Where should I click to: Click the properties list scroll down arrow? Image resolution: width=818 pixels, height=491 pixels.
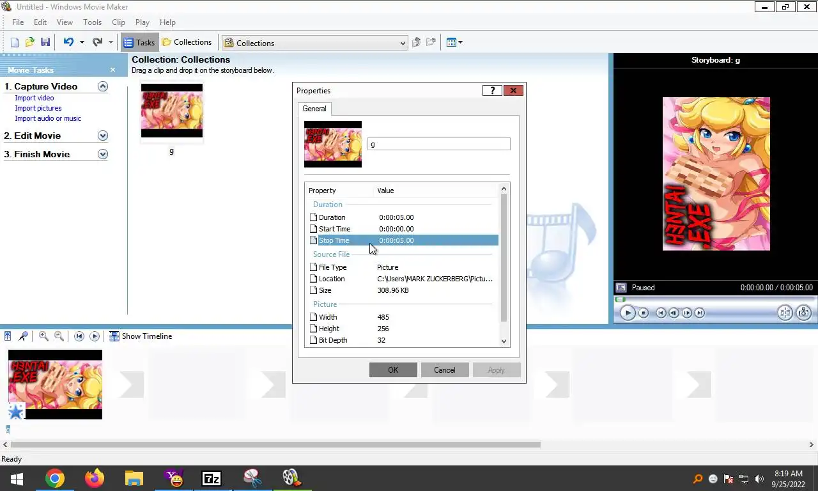[x=504, y=341]
